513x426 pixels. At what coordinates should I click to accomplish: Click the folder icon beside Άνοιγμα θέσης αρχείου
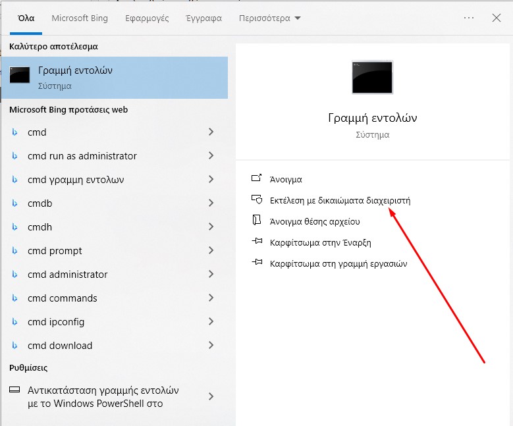pos(257,221)
